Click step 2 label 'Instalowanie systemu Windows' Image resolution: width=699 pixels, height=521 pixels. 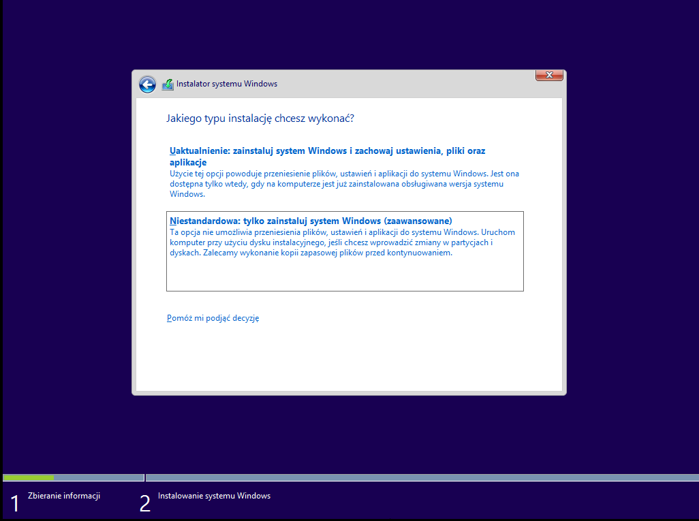coord(214,496)
